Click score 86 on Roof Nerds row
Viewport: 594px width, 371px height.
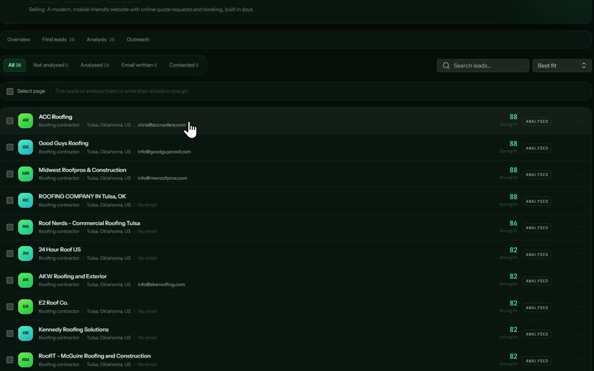[x=514, y=223]
